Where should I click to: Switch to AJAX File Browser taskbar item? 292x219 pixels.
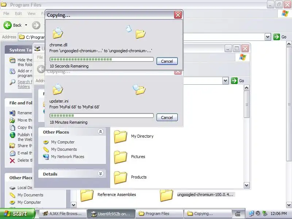[x=63, y=214]
